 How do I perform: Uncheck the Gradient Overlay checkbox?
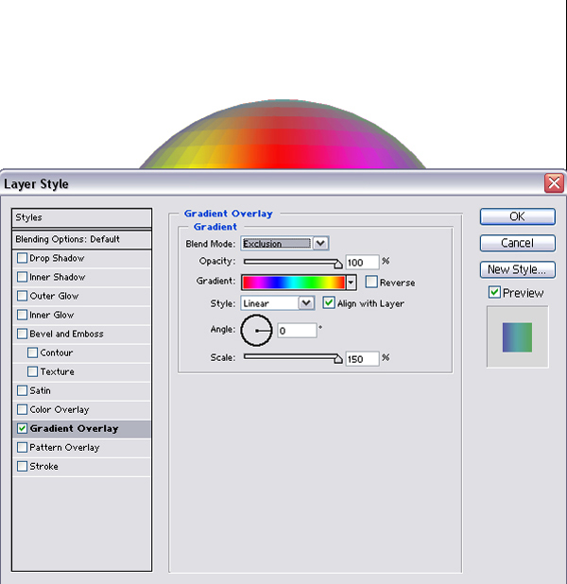point(23,428)
